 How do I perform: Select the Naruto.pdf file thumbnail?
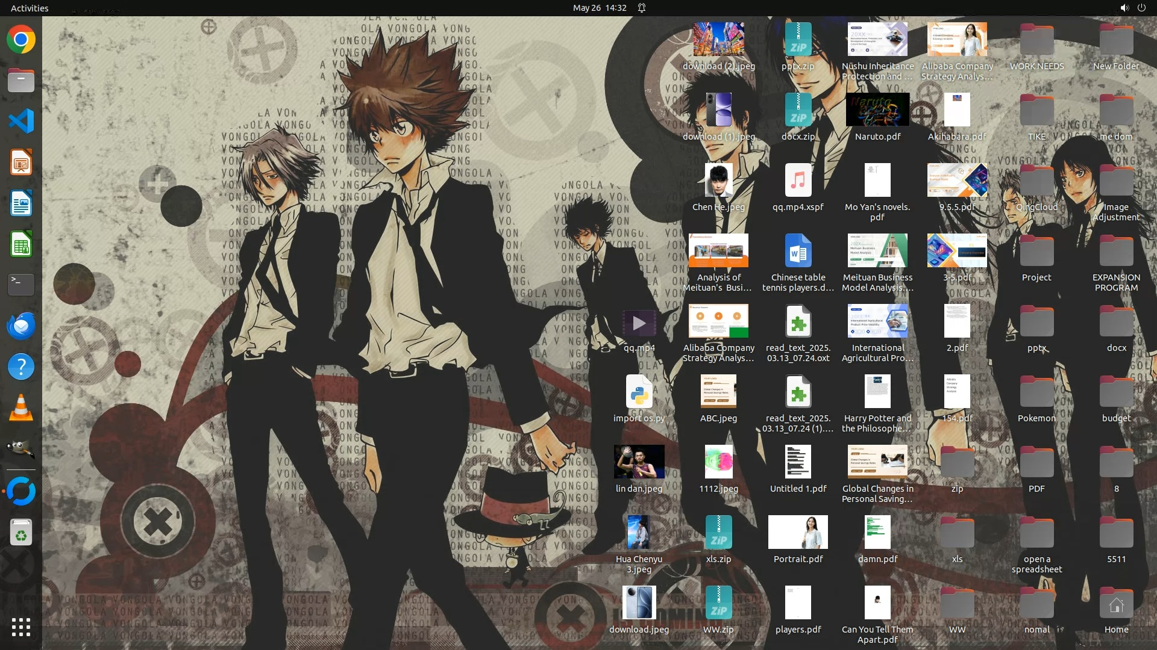pyautogui.click(x=877, y=110)
